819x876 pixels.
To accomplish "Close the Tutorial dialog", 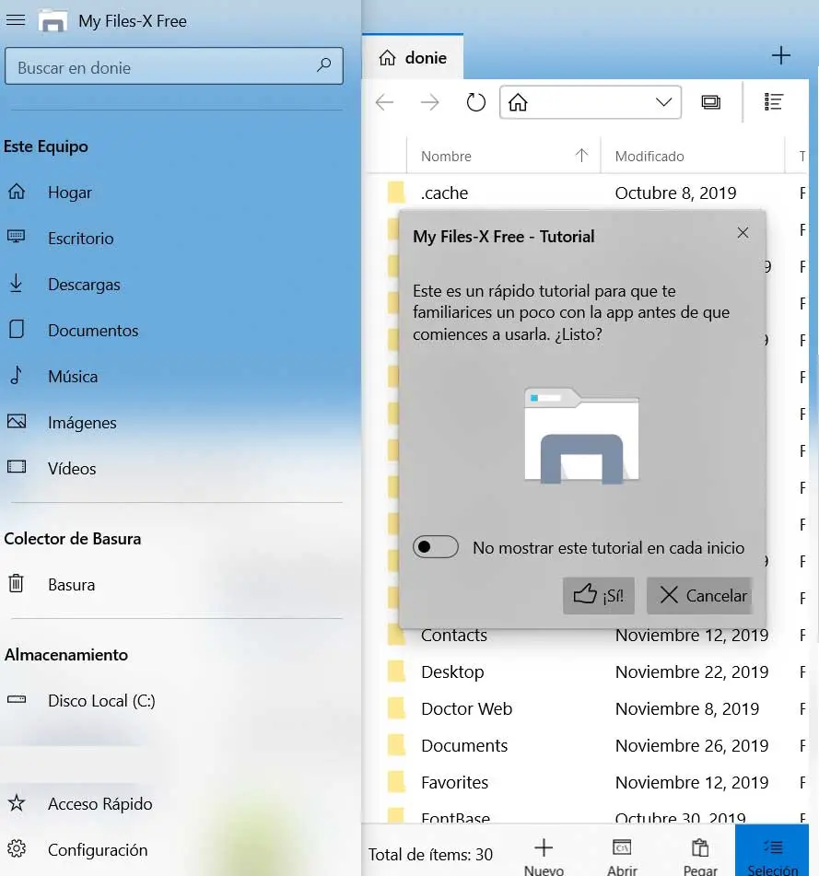I will [x=743, y=233].
